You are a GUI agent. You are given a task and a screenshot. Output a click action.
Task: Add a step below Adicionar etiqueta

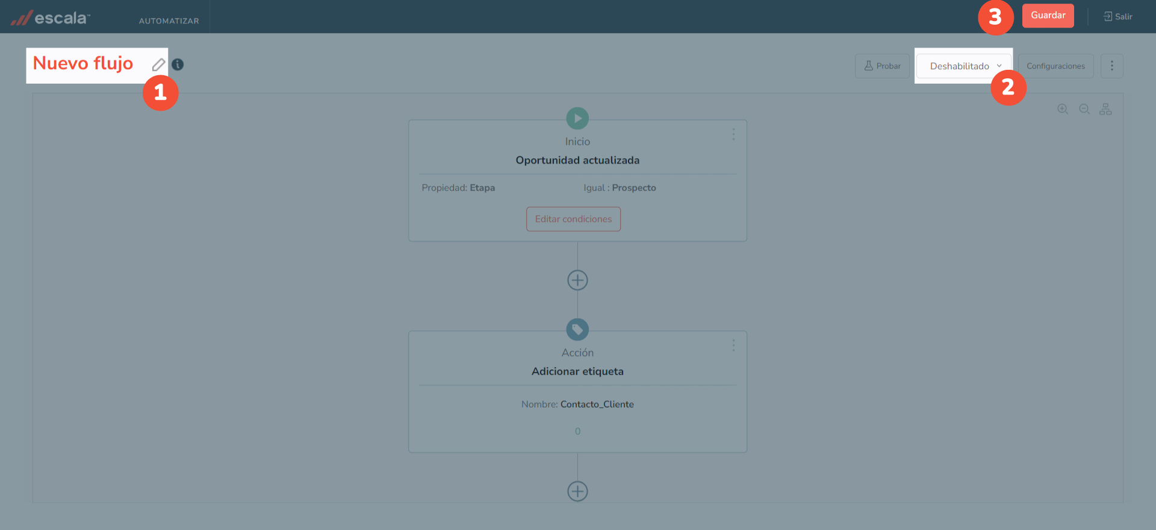(x=577, y=491)
